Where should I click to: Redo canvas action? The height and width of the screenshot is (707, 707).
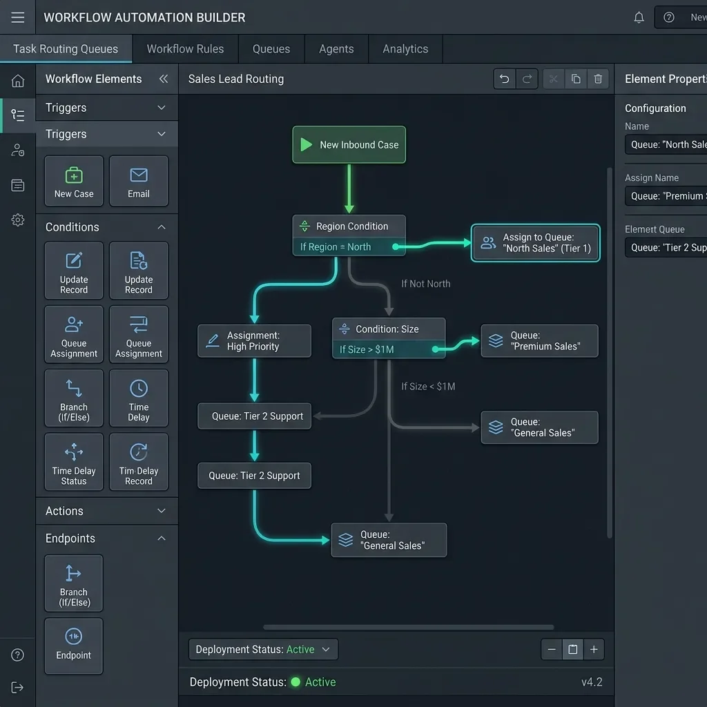[x=527, y=79]
